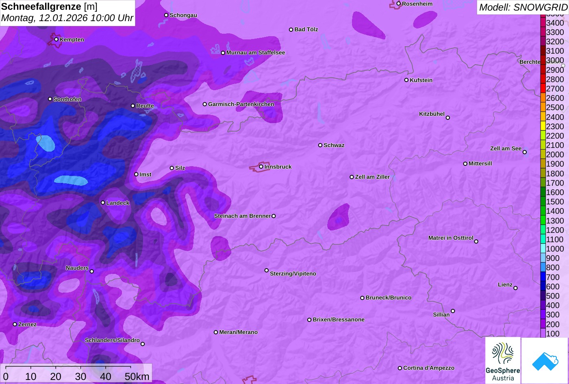Click the Schongau marker dot

tap(166, 15)
